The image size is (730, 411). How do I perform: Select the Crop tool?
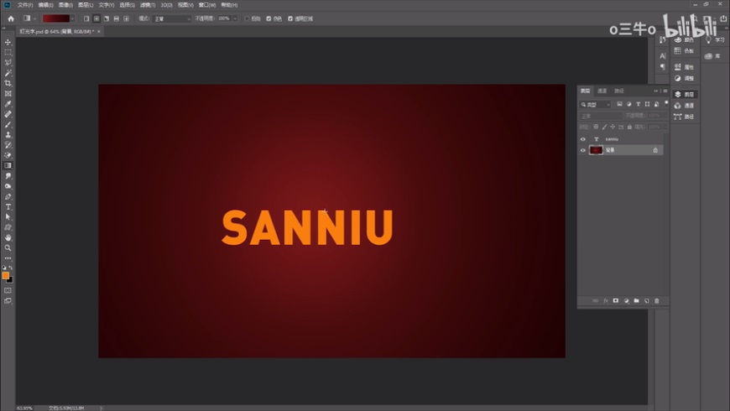(x=8, y=83)
